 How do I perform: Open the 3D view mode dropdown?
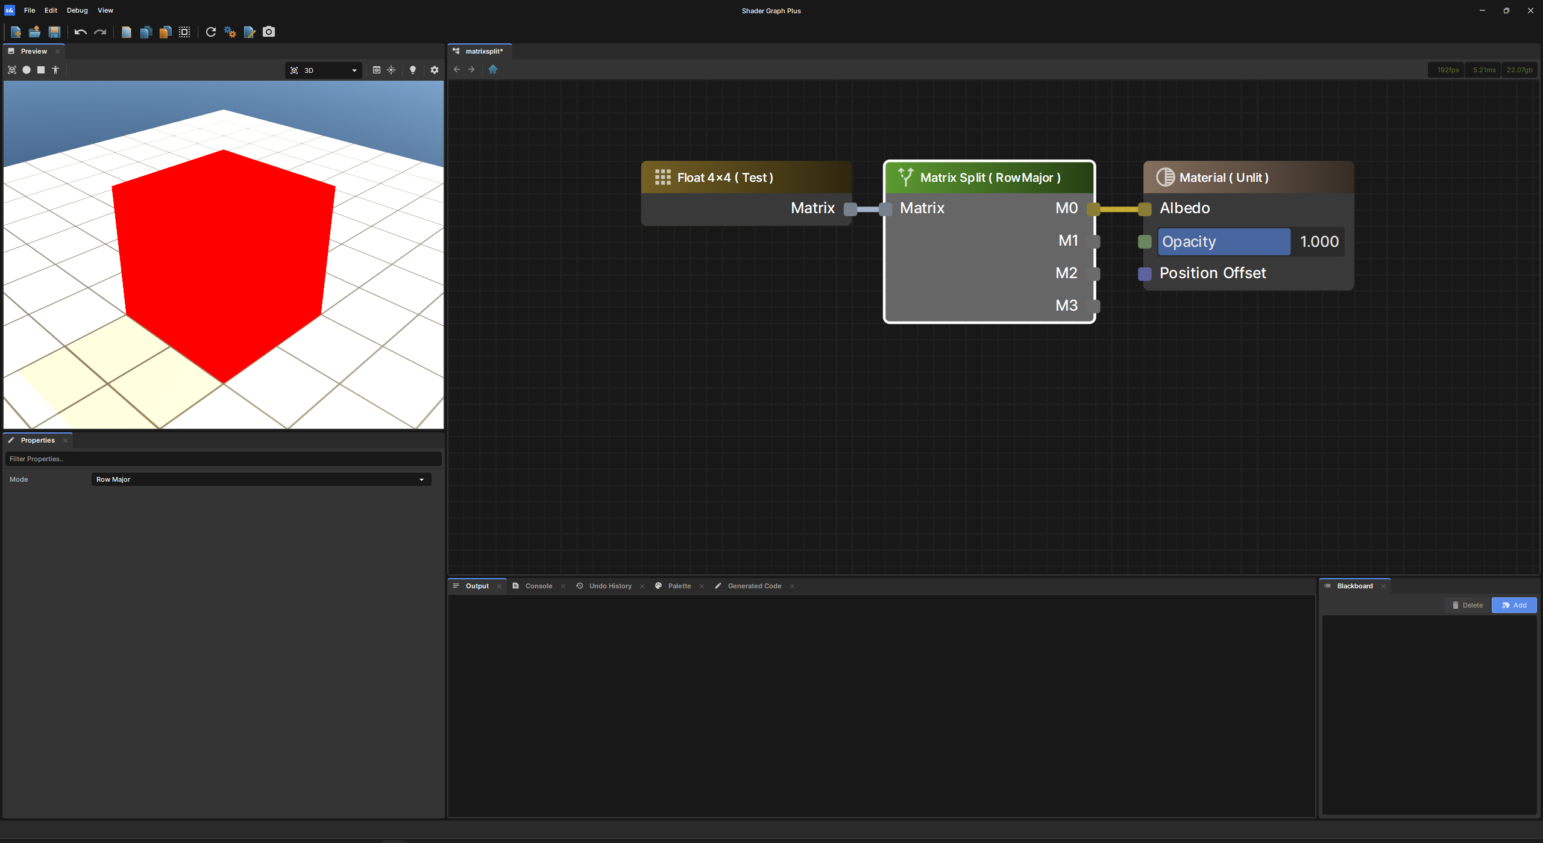click(x=324, y=70)
